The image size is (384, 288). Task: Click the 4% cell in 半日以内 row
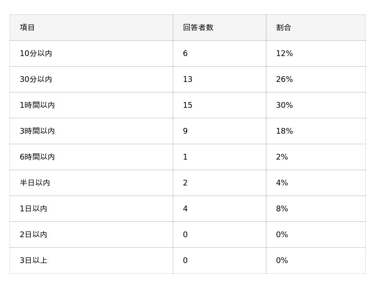pyautogui.click(x=282, y=183)
